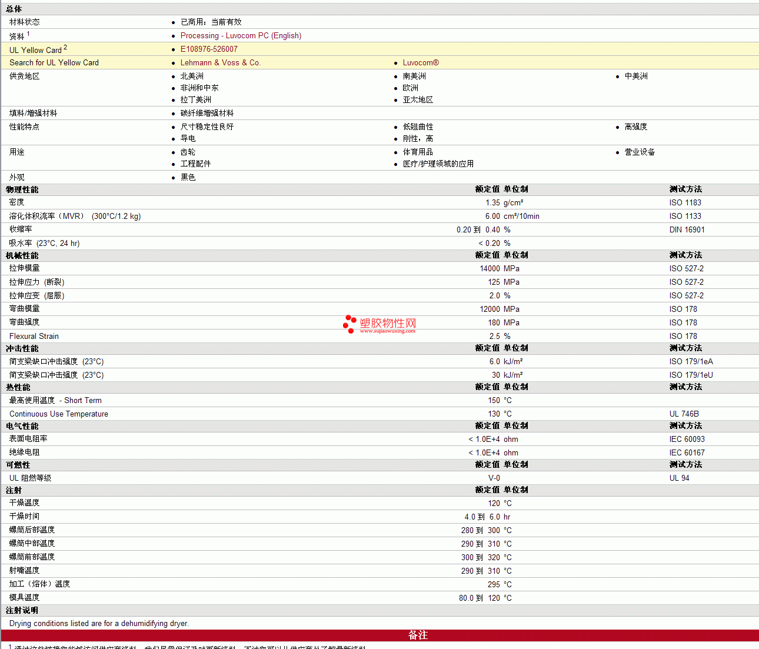Click the 干燥时间 row label
The width and height of the screenshot is (759, 649).
click(x=25, y=517)
